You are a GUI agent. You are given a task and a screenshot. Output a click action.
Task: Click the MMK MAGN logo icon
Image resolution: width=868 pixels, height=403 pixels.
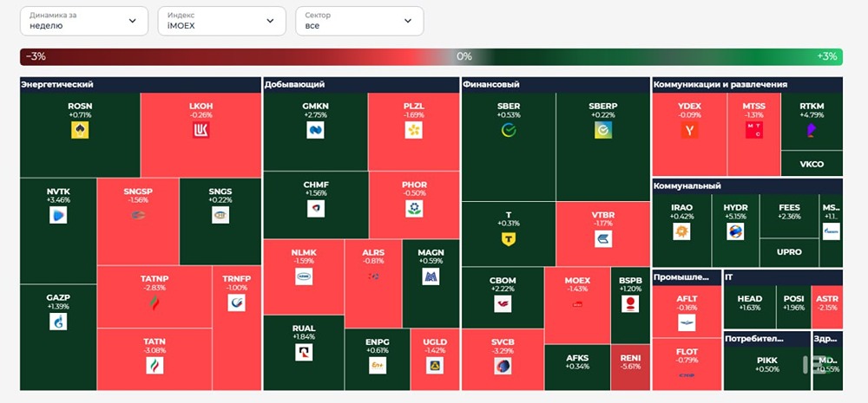[431, 276]
